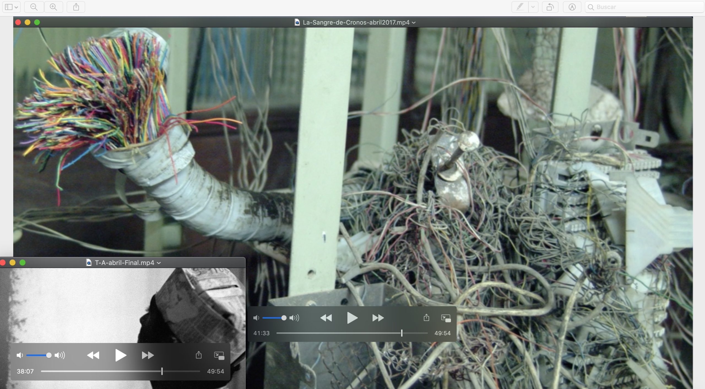
Task: Play the T-A-abril-Final.mp4 video
Action: 120,355
